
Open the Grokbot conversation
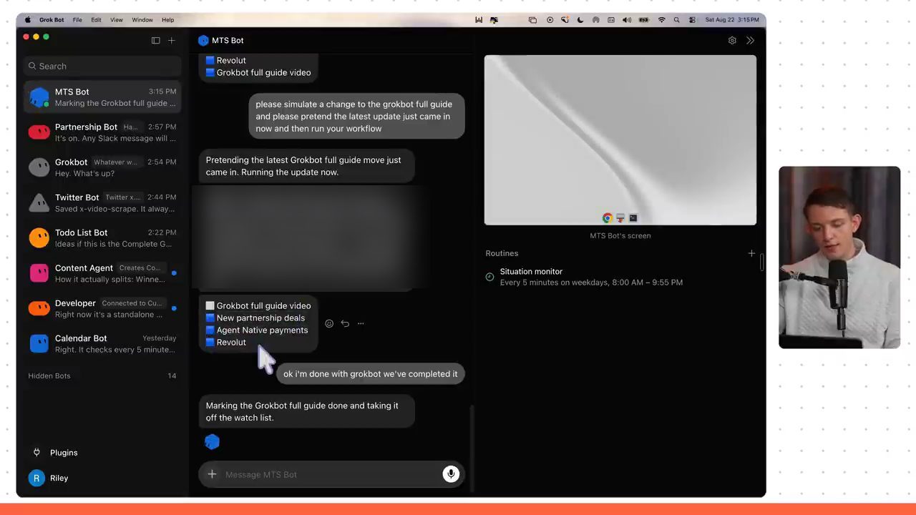coord(102,167)
